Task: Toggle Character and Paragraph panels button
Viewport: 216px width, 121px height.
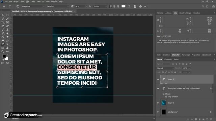Action: click(x=135, y=6)
